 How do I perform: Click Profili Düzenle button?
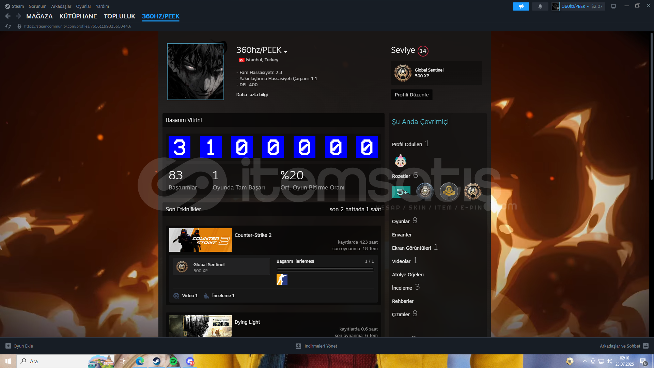[x=411, y=95]
